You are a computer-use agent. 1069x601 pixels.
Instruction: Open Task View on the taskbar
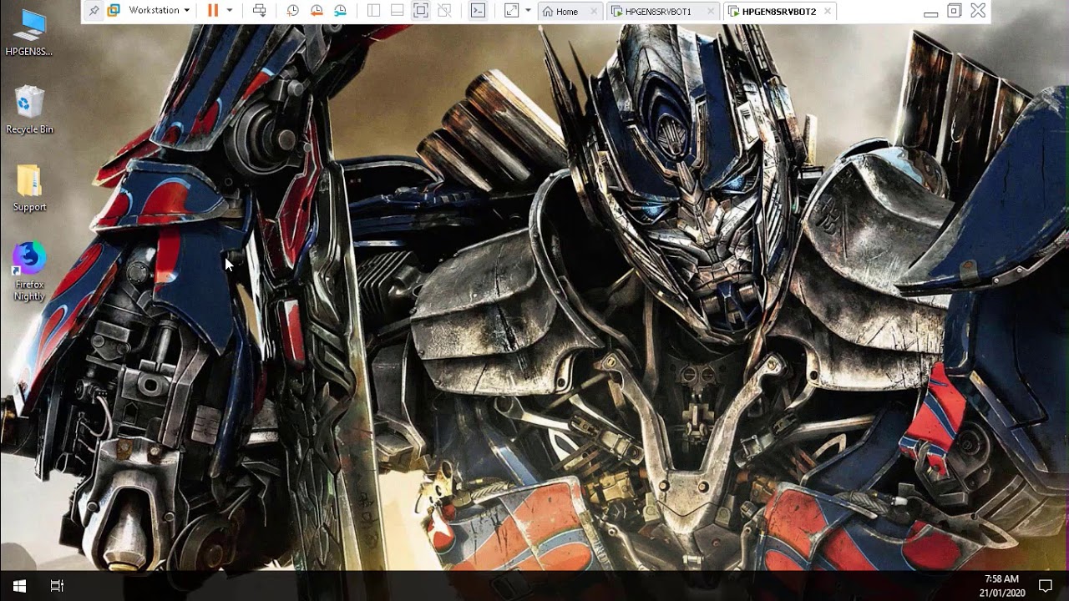click(57, 586)
